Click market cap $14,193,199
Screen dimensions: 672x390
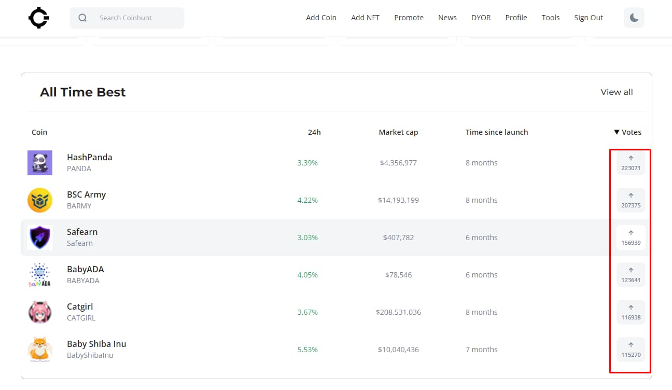(398, 200)
